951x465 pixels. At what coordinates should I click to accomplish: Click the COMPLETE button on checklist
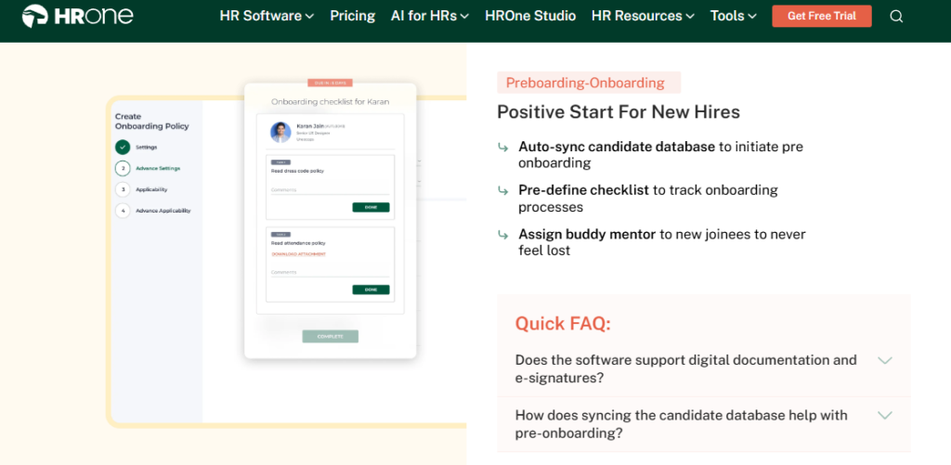[x=330, y=337]
